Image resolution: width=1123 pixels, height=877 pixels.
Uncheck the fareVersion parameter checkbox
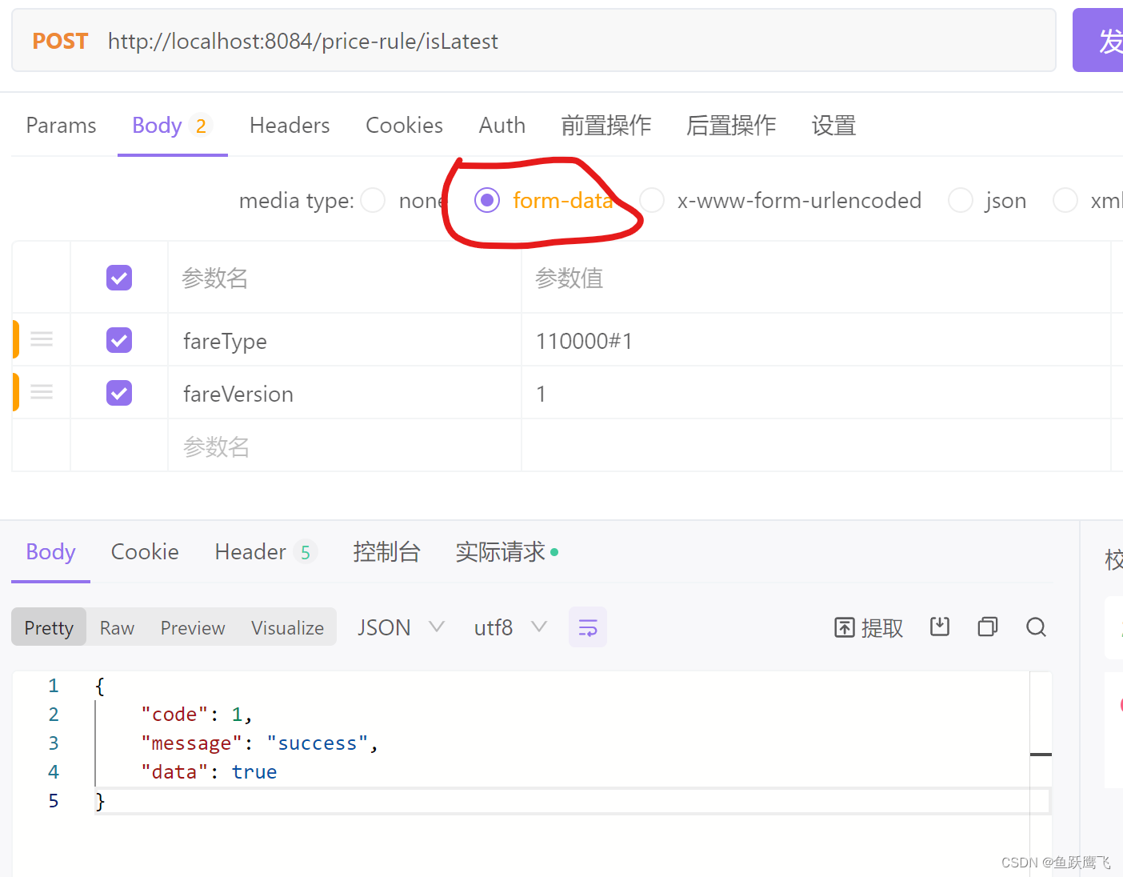point(118,393)
